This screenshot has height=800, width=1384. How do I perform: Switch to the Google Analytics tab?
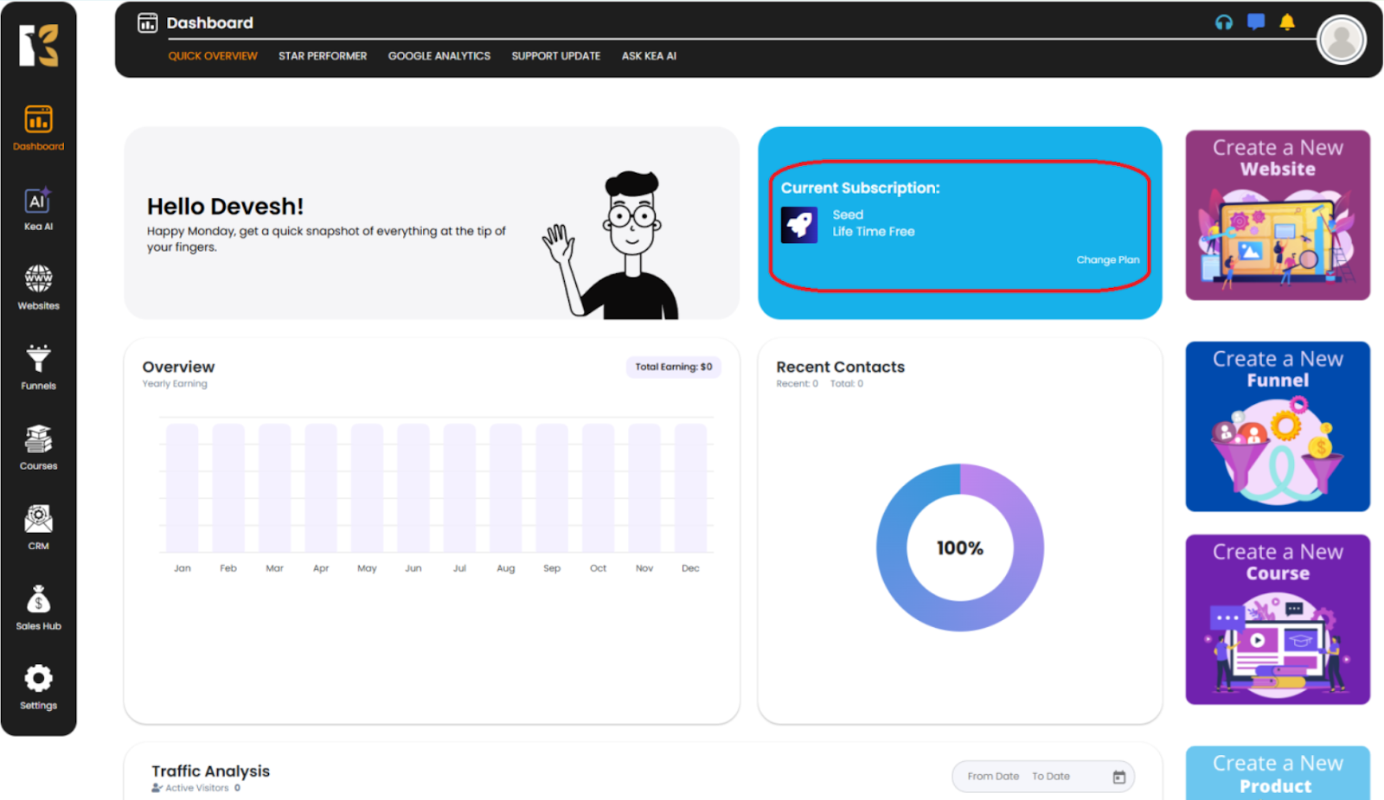[439, 56]
